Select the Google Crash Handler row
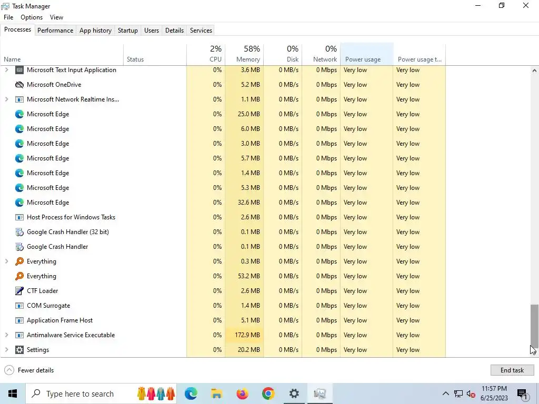Viewport: 539px width, 404px height. point(223,247)
